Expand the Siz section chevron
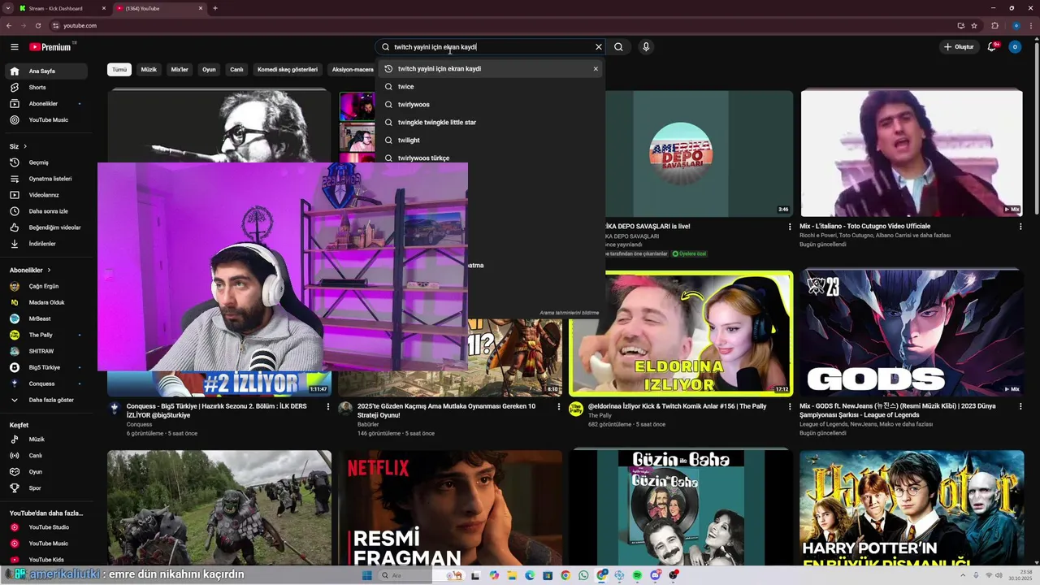This screenshot has height=585, width=1040. tap(25, 146)
